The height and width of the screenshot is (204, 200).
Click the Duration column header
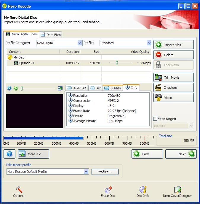70,52
